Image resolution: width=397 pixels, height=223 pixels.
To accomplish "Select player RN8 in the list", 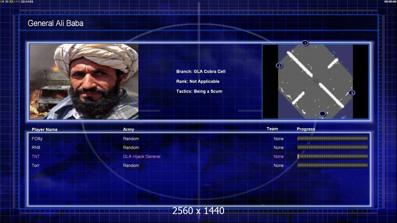I will coord(36,148).
